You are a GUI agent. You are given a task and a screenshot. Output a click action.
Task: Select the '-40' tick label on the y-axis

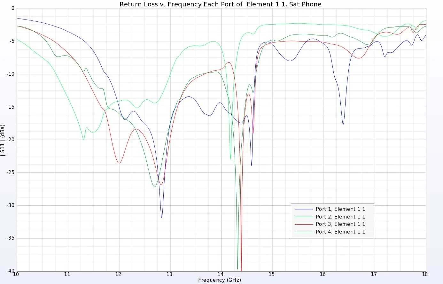click(x=10, y=270)
